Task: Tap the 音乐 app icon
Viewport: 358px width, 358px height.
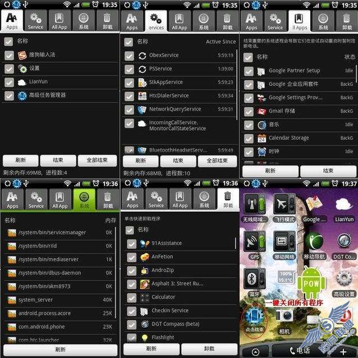Action: click(x=261, y=125)
